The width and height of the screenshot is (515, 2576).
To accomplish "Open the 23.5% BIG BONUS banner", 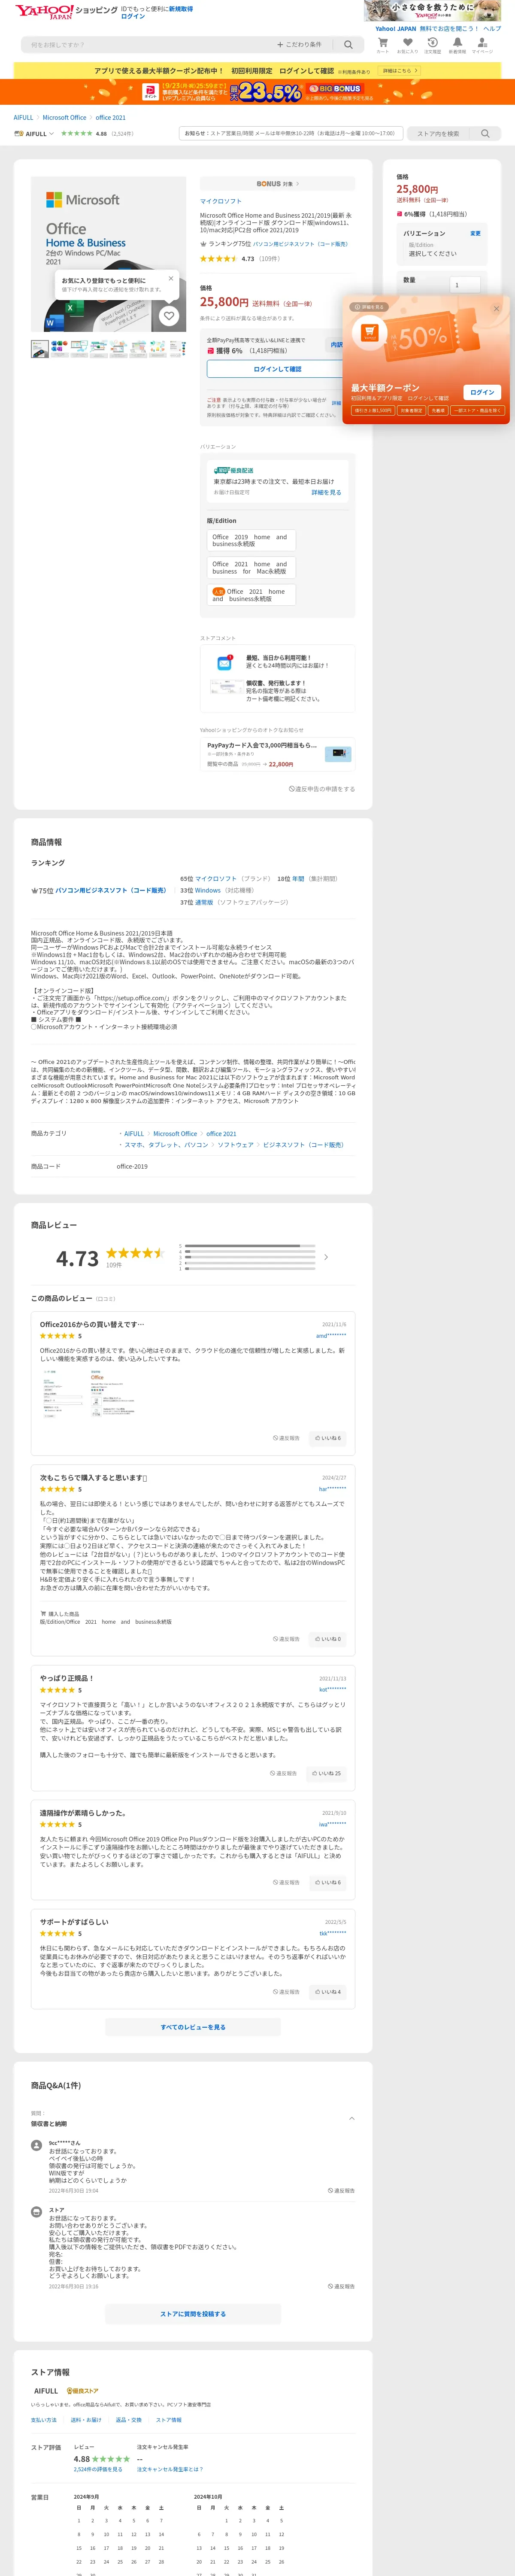I will [x=257, y=92].
